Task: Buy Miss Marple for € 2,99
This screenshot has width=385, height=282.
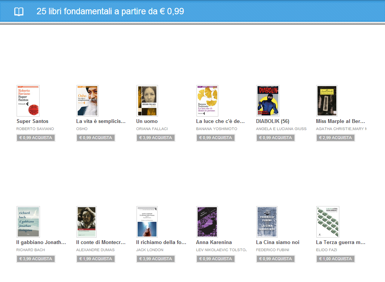Action: pos(335,138)
